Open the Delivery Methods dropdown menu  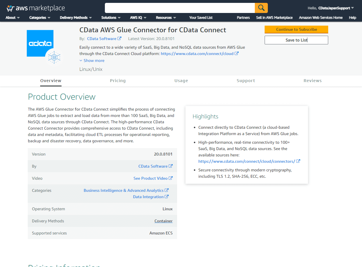coord(75,18)
